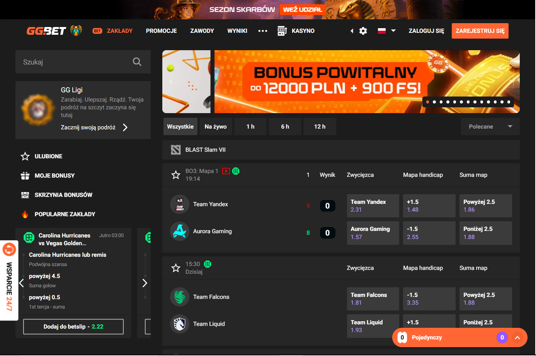Open the language dropdown by Polish flag
This screenshot has height=356, width=536.
[393, 31]
